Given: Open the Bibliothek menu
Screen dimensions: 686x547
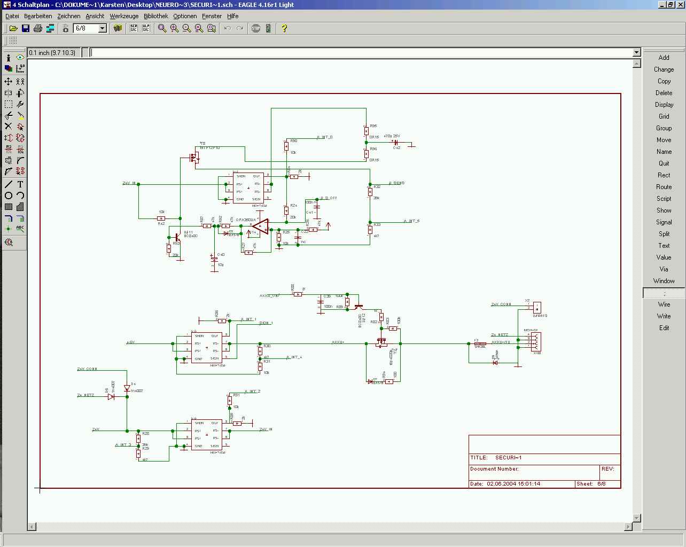Looking at the screenshot, I should point(156,16).
